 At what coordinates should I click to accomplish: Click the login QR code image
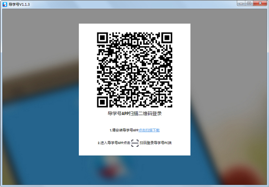[x=134, y=70]
